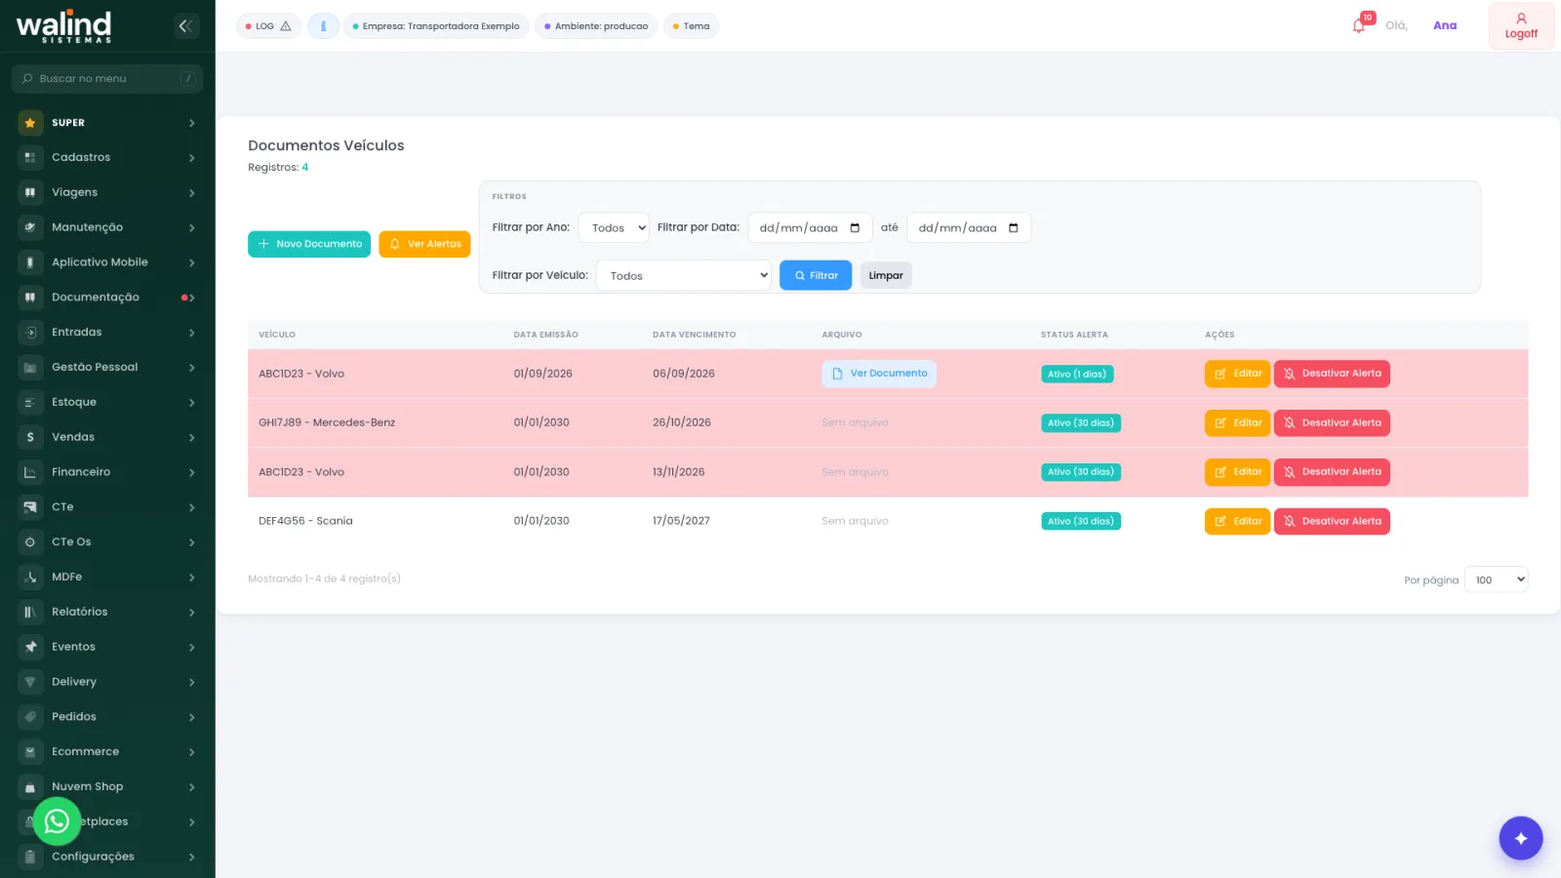The height and width of the screenshot is (878, 1561).
Task: Click the Nuvem Shop icon
Action: click(30, 786)
